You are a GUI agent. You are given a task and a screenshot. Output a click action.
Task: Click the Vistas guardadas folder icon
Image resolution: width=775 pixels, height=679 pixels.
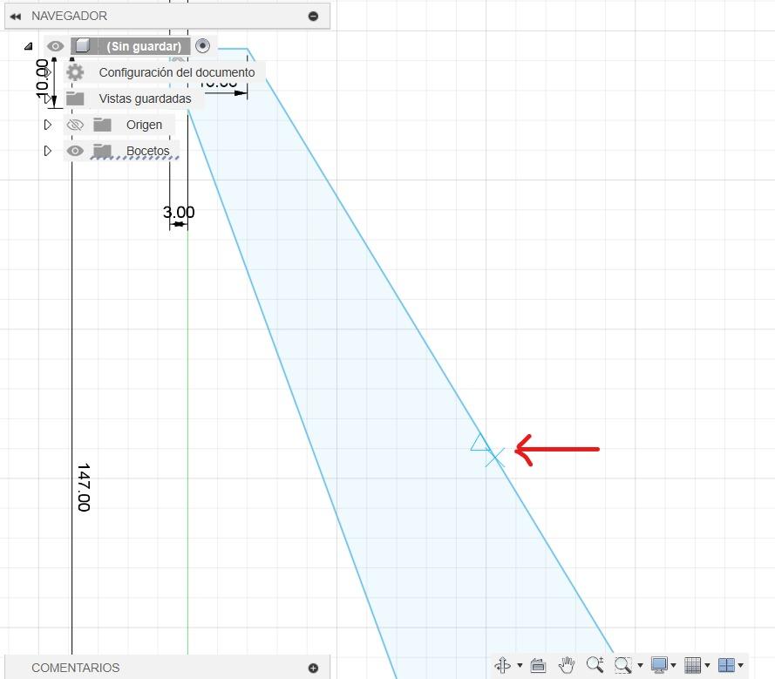[x=75, y=98]
